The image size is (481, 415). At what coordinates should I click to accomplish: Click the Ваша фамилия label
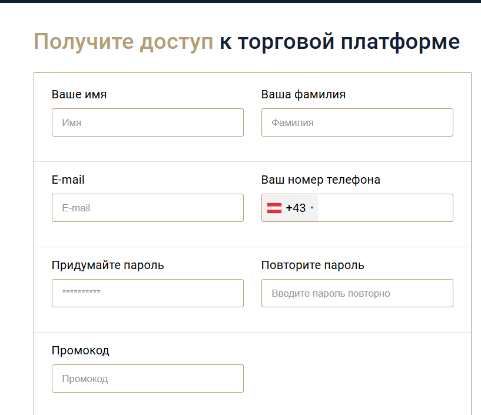point(303,94)
